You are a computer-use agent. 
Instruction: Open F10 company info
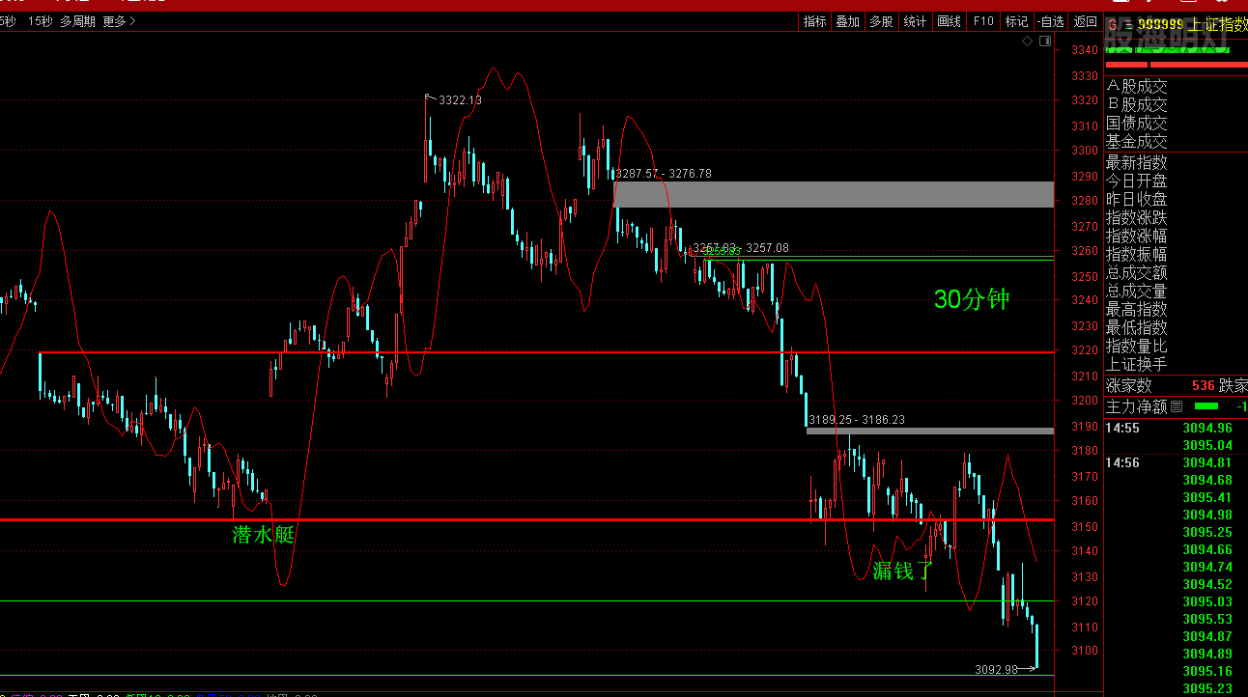click(x=983, y=21)
